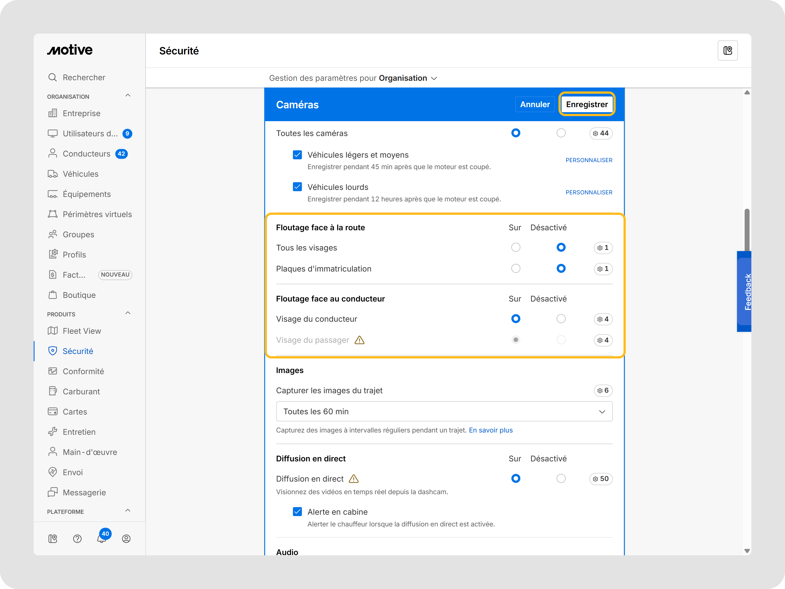Click the map icon in top-right header

pos(728,51)
